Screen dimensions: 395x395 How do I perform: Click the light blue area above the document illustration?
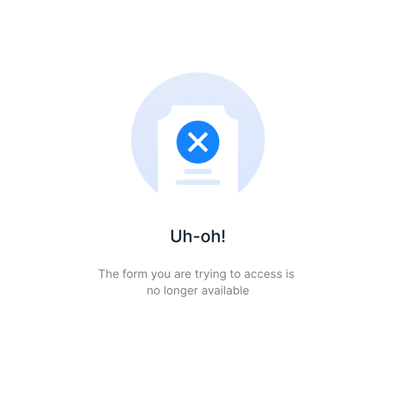[x=198, y=88]
